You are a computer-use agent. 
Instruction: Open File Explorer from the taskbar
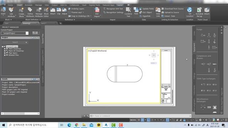(x=84, y=125)
